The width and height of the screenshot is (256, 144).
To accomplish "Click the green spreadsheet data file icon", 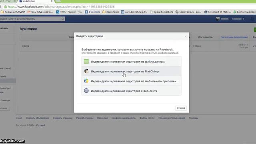I will click(x=86, y=61).
